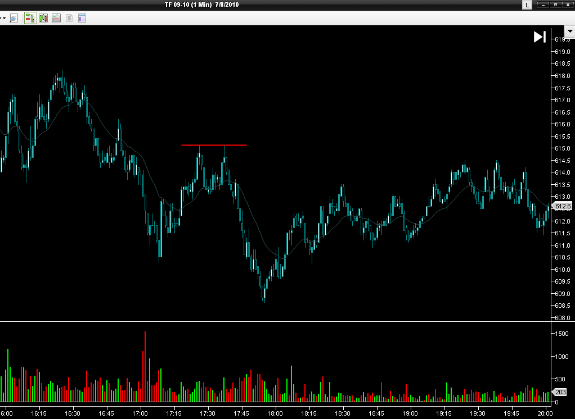
Task: Click the 618.0 price axis label
Action: [x=563, y=76]
